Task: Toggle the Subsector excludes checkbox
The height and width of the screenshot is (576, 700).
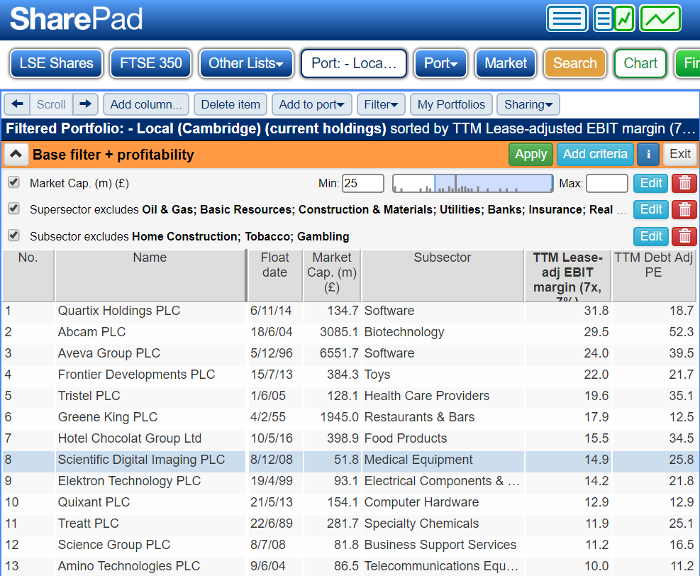Action: (14, 236)
